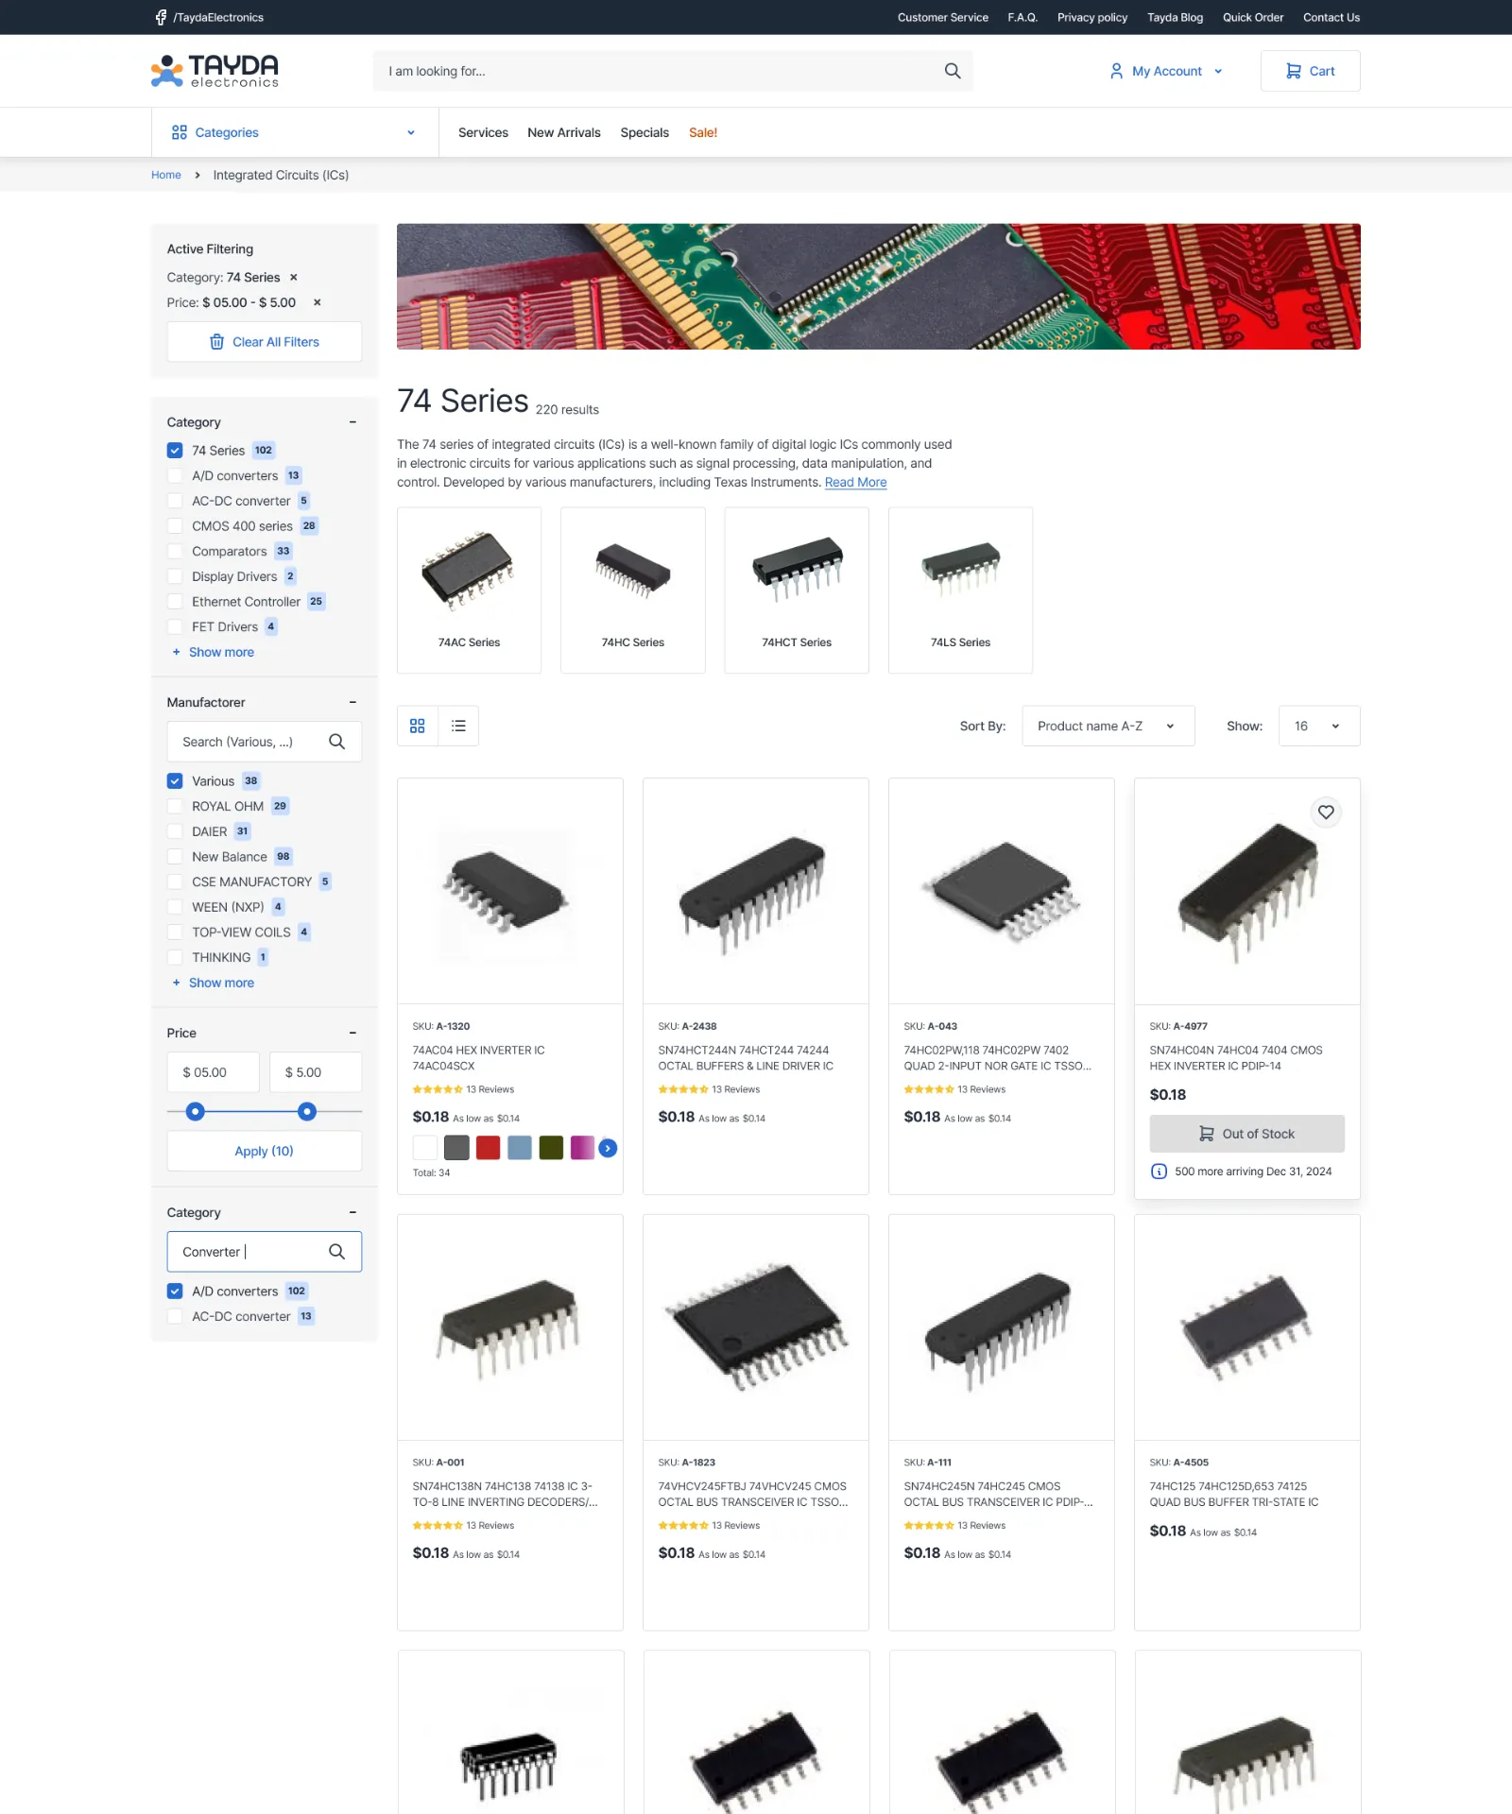Screen dimensions: 1512x1814
Task: Click the search magnifier in top search bar
Action: tap(952, 71)
